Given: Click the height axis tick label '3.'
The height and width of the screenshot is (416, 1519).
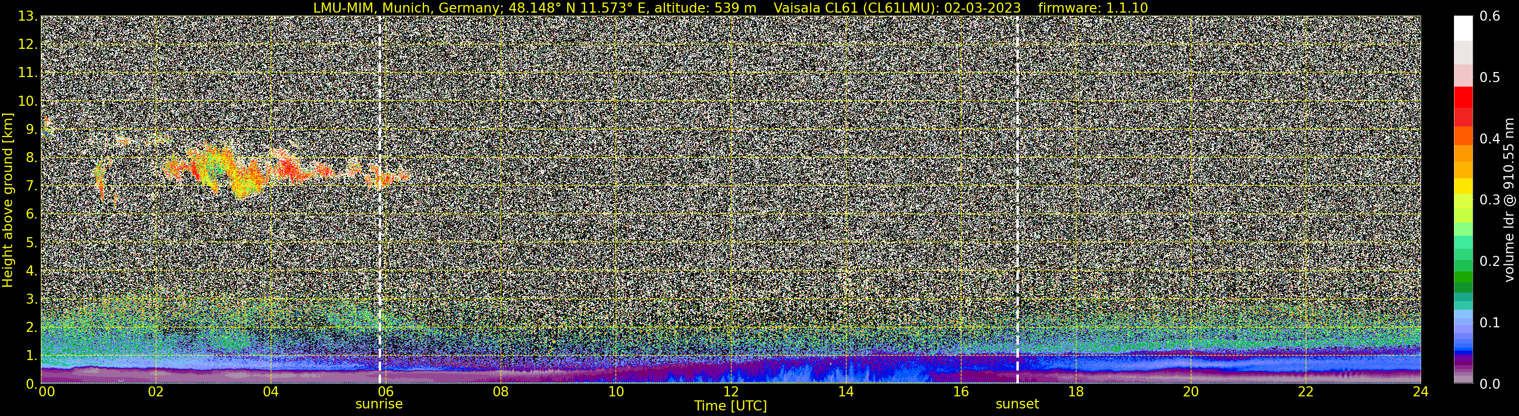Looking at the screenshot, I should 31,299.
